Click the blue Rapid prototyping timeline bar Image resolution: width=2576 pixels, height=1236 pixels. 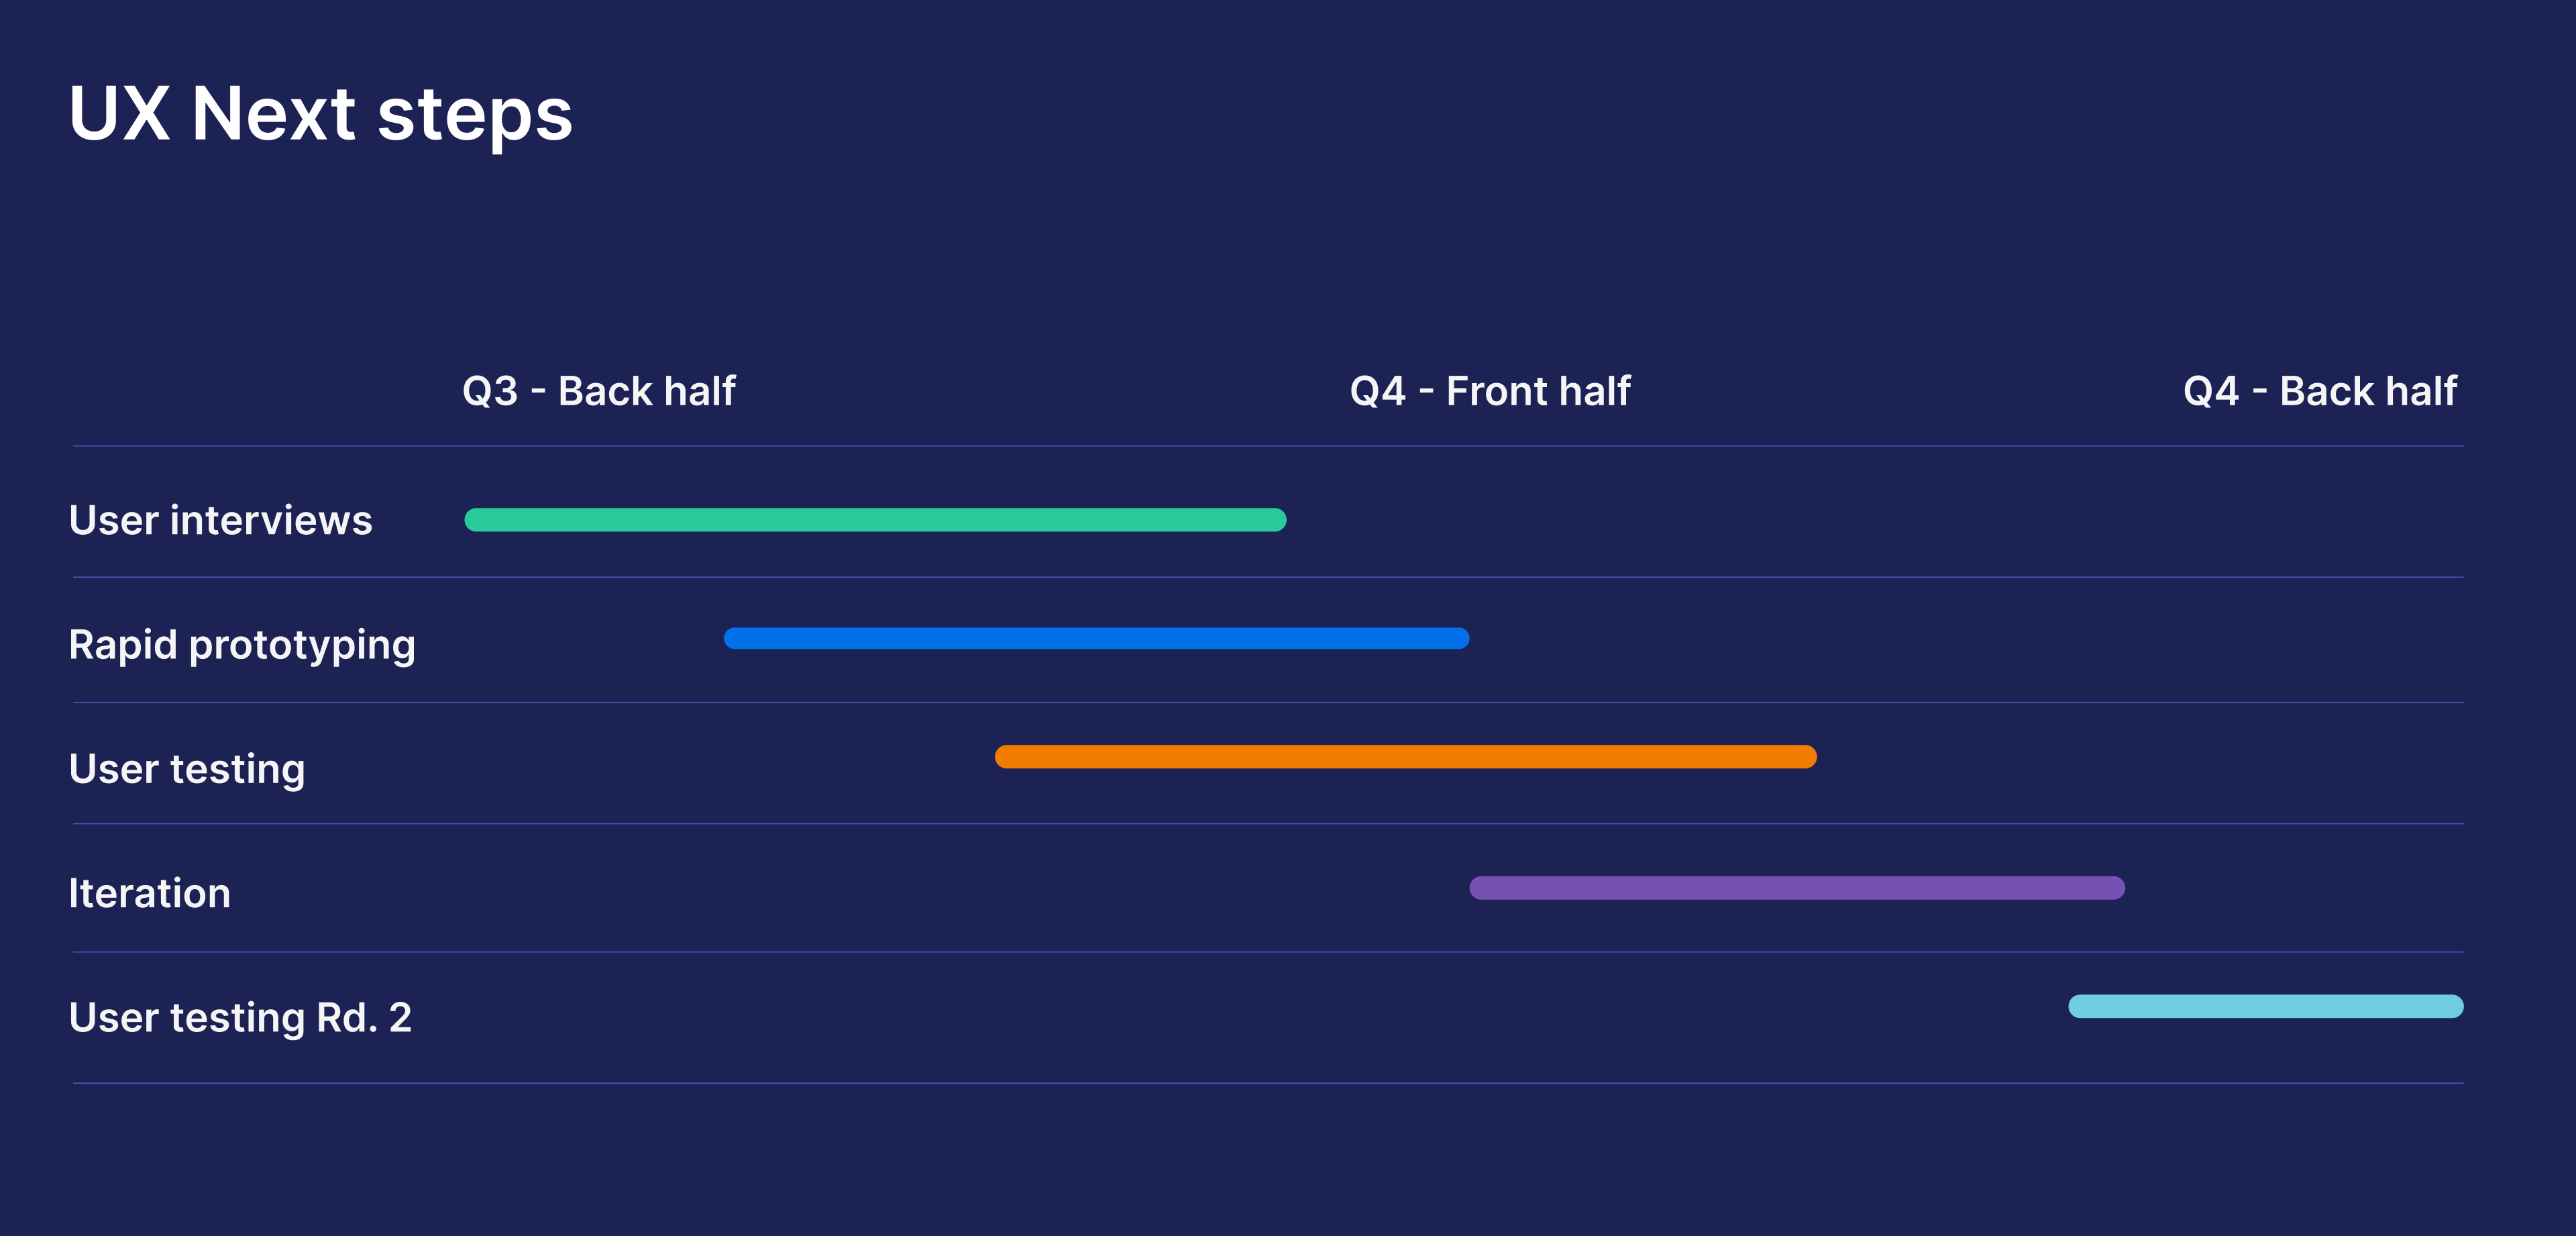tap(1096, 638)
